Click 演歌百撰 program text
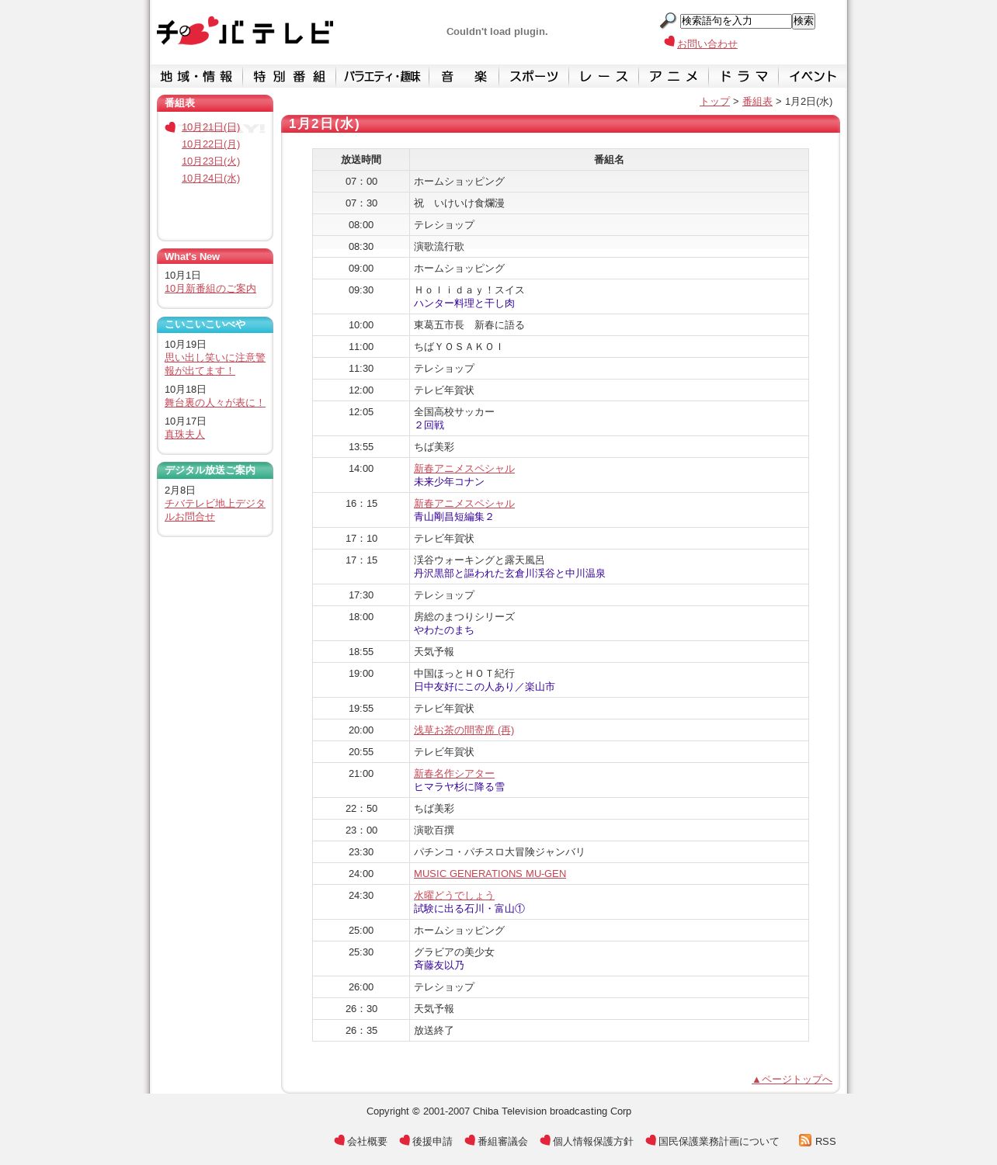The image size is (997, 1165). click(x=434, y=830)
